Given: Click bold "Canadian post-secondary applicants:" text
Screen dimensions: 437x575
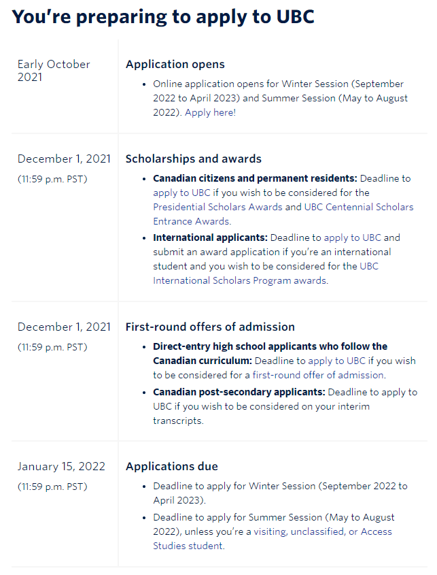Looking at the screenshot, I should (239, 393).
